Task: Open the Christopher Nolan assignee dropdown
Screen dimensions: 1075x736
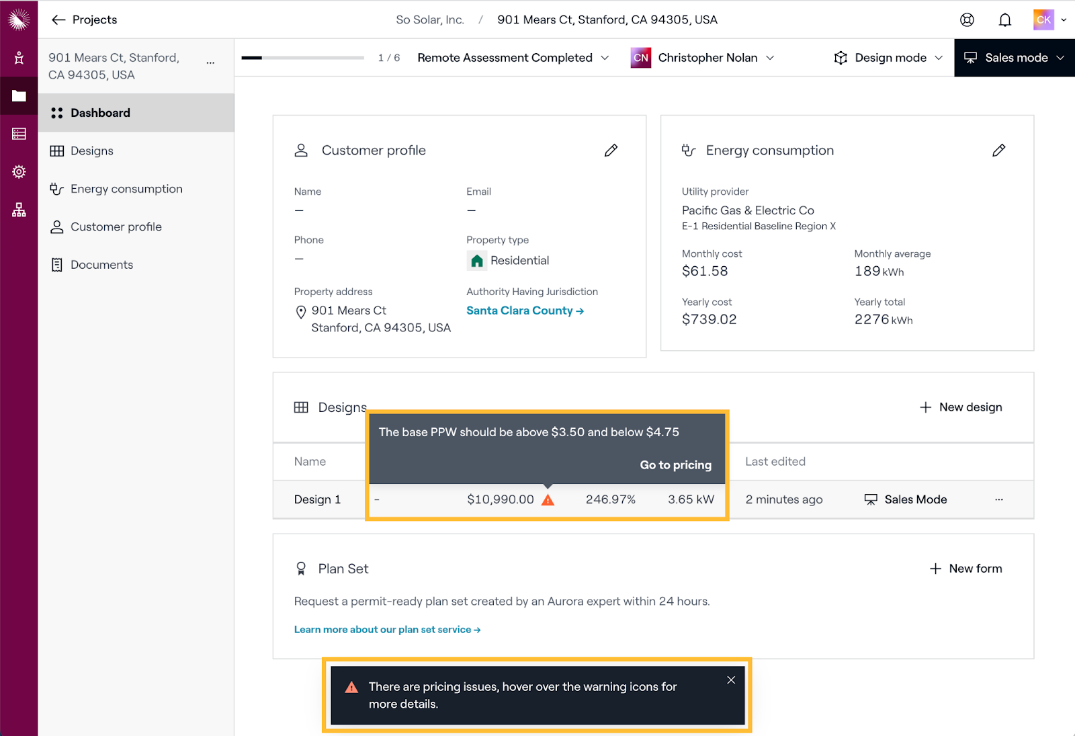Action: (703, 58)
